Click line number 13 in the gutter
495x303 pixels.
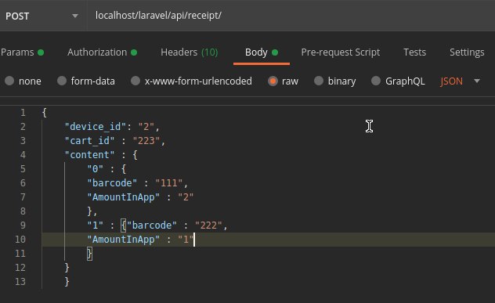20,282
